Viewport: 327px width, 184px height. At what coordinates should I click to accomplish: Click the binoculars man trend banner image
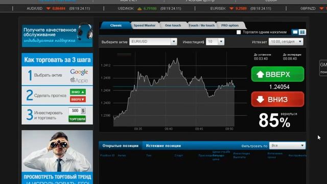click(x=57, y=151)
